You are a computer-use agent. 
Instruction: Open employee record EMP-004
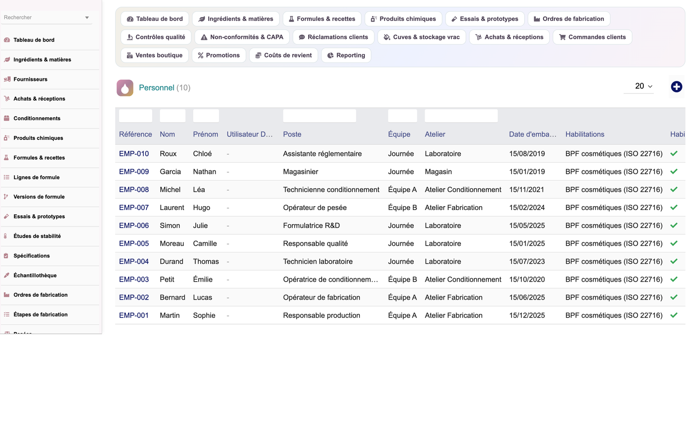click(x=134, y=261)
